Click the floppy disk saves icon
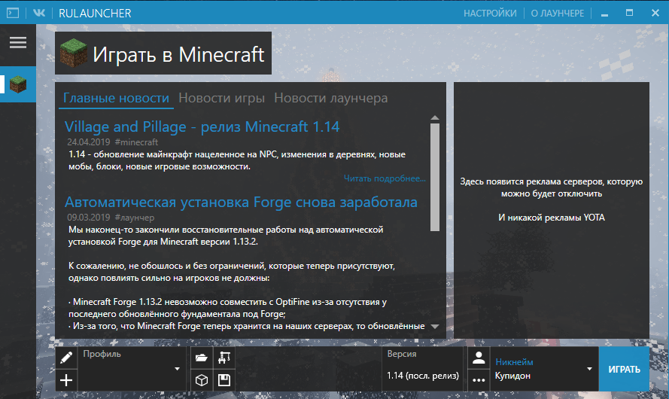The image size is (669, 399). click(224, 379)
